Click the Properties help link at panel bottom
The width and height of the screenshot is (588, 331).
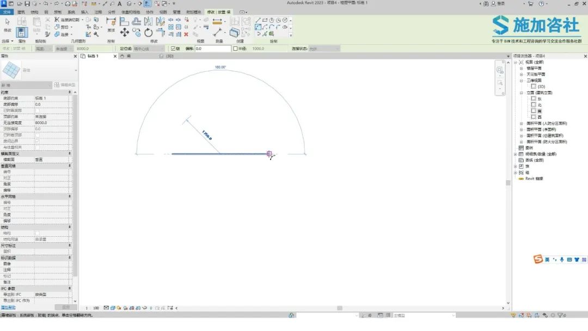(x=8, y=308)
